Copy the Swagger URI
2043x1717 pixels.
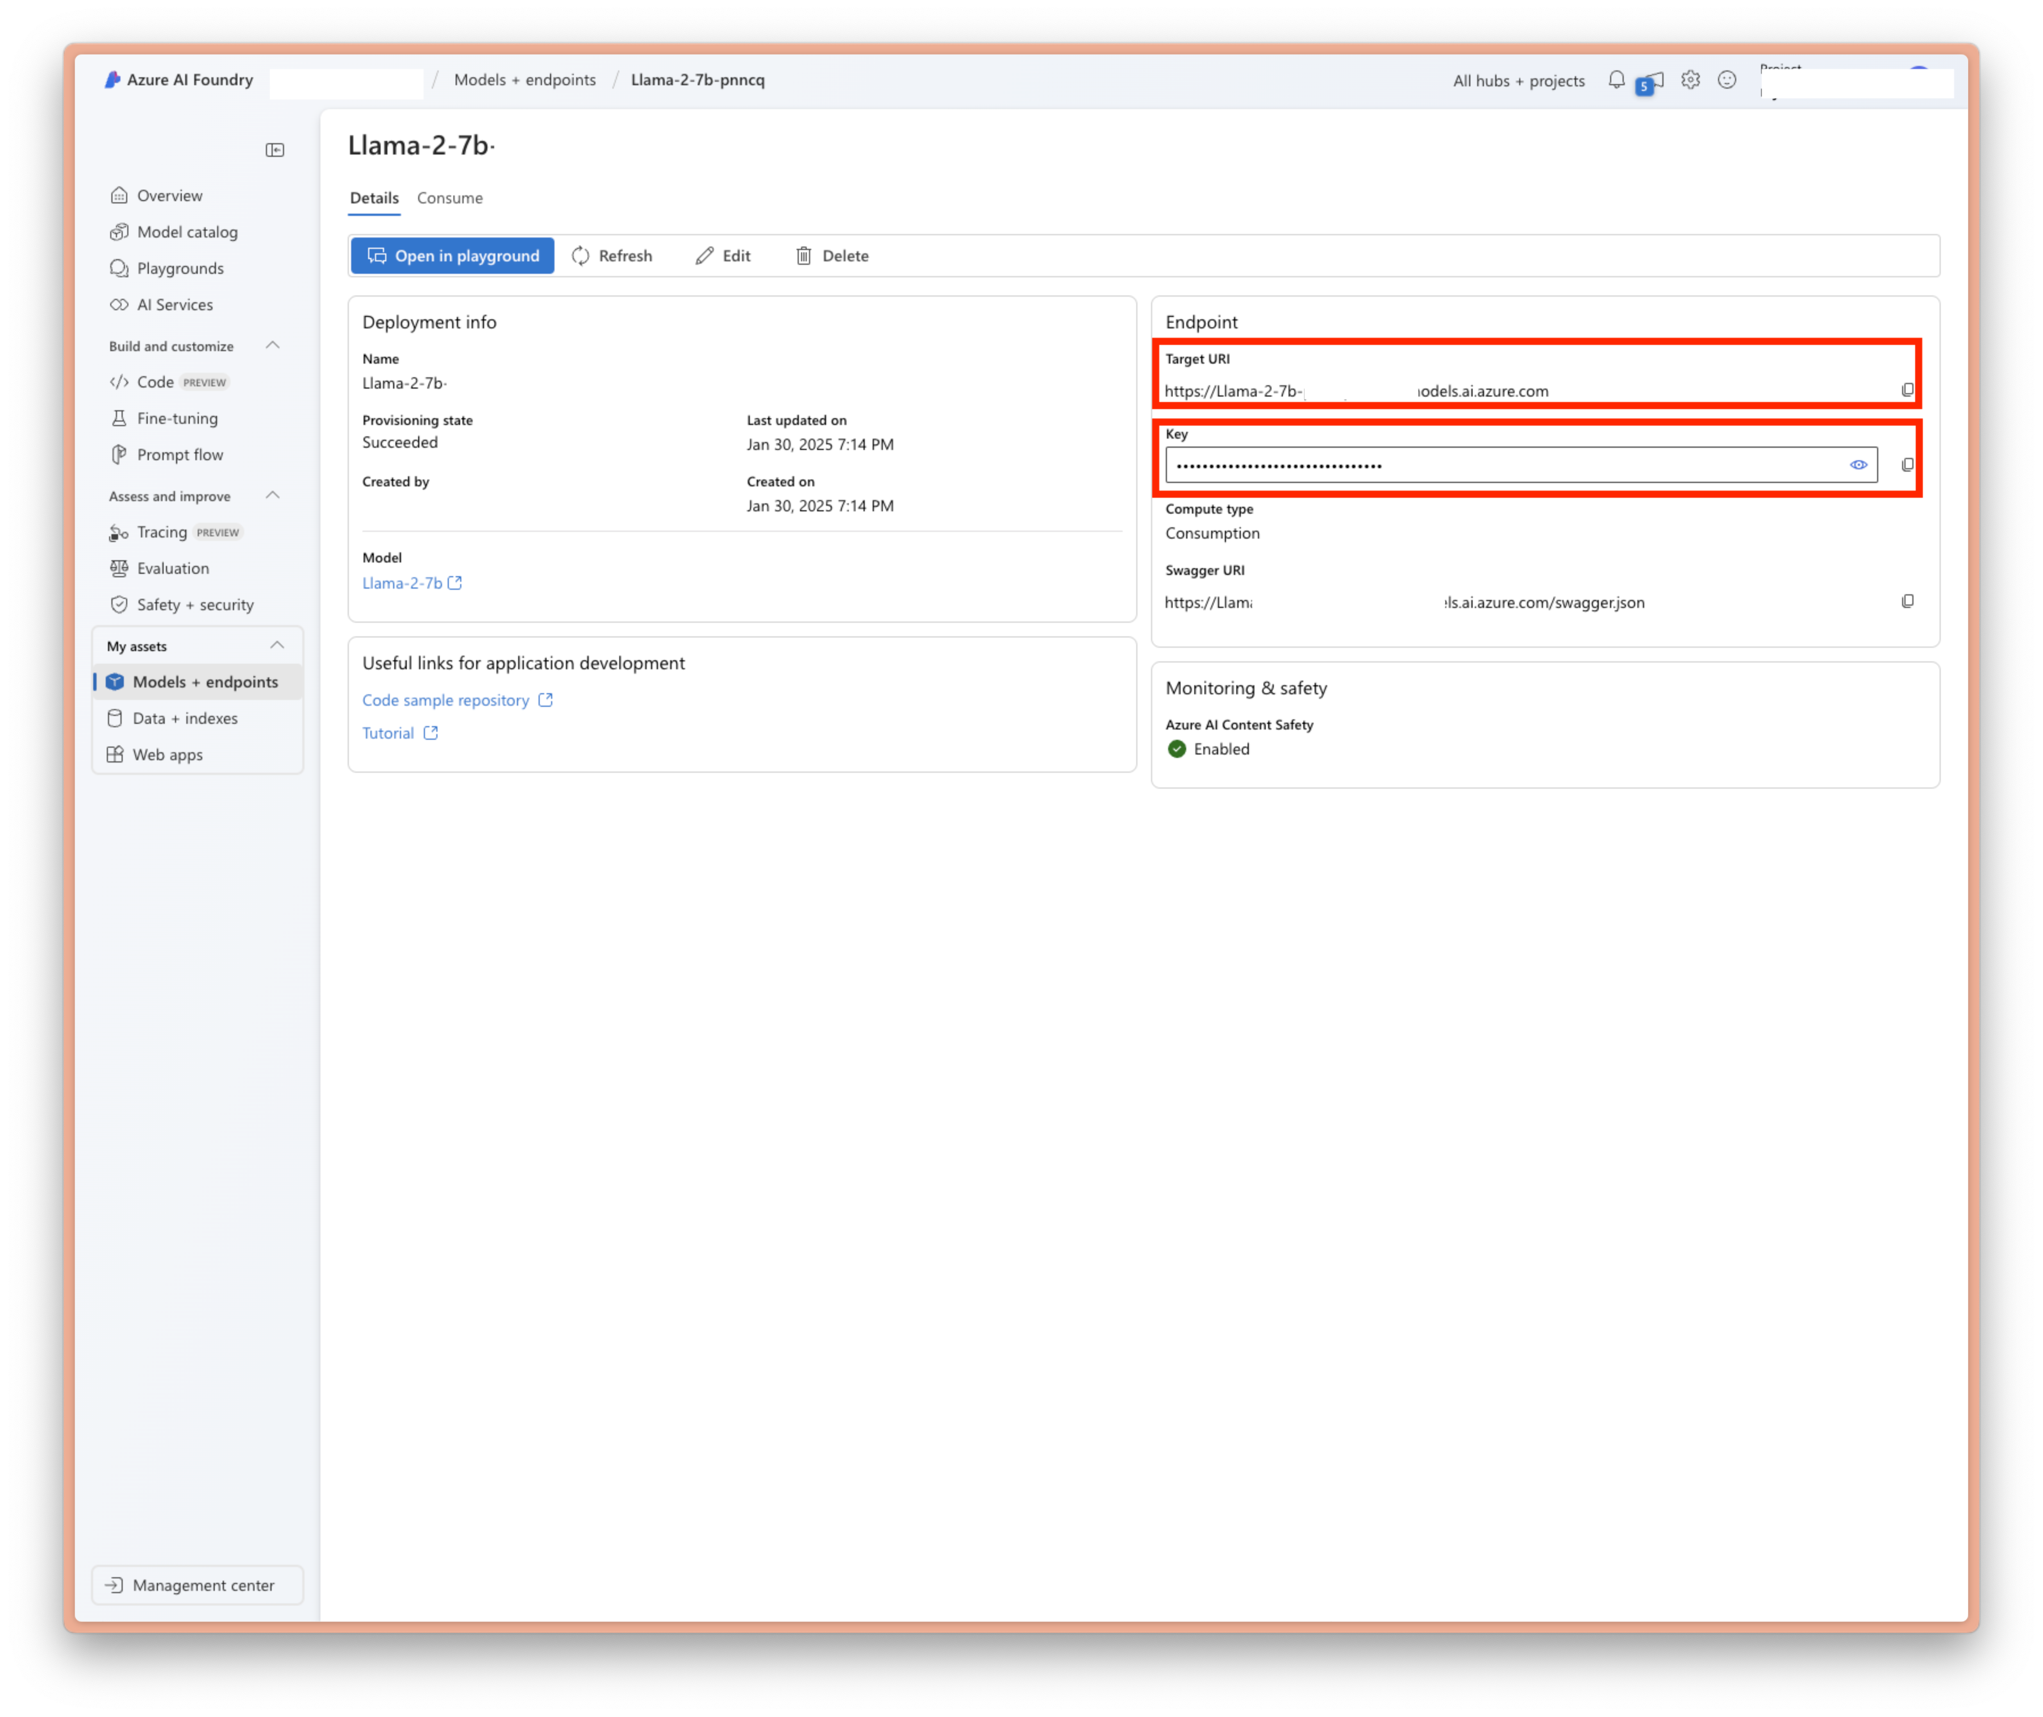click(x=1908, y=602)
